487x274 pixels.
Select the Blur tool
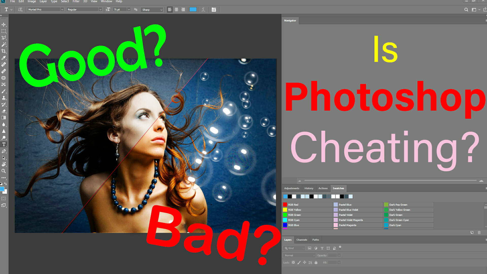coord(4,124)
